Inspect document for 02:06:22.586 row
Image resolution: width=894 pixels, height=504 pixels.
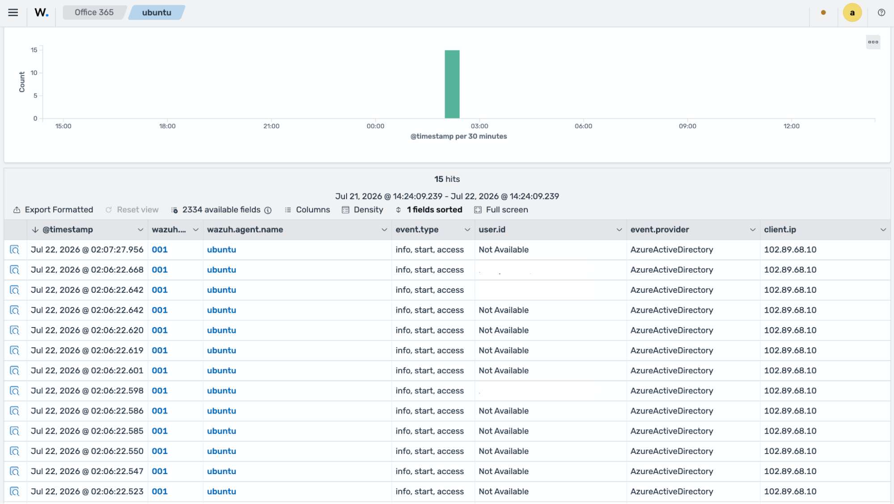[x=15, y=411]
